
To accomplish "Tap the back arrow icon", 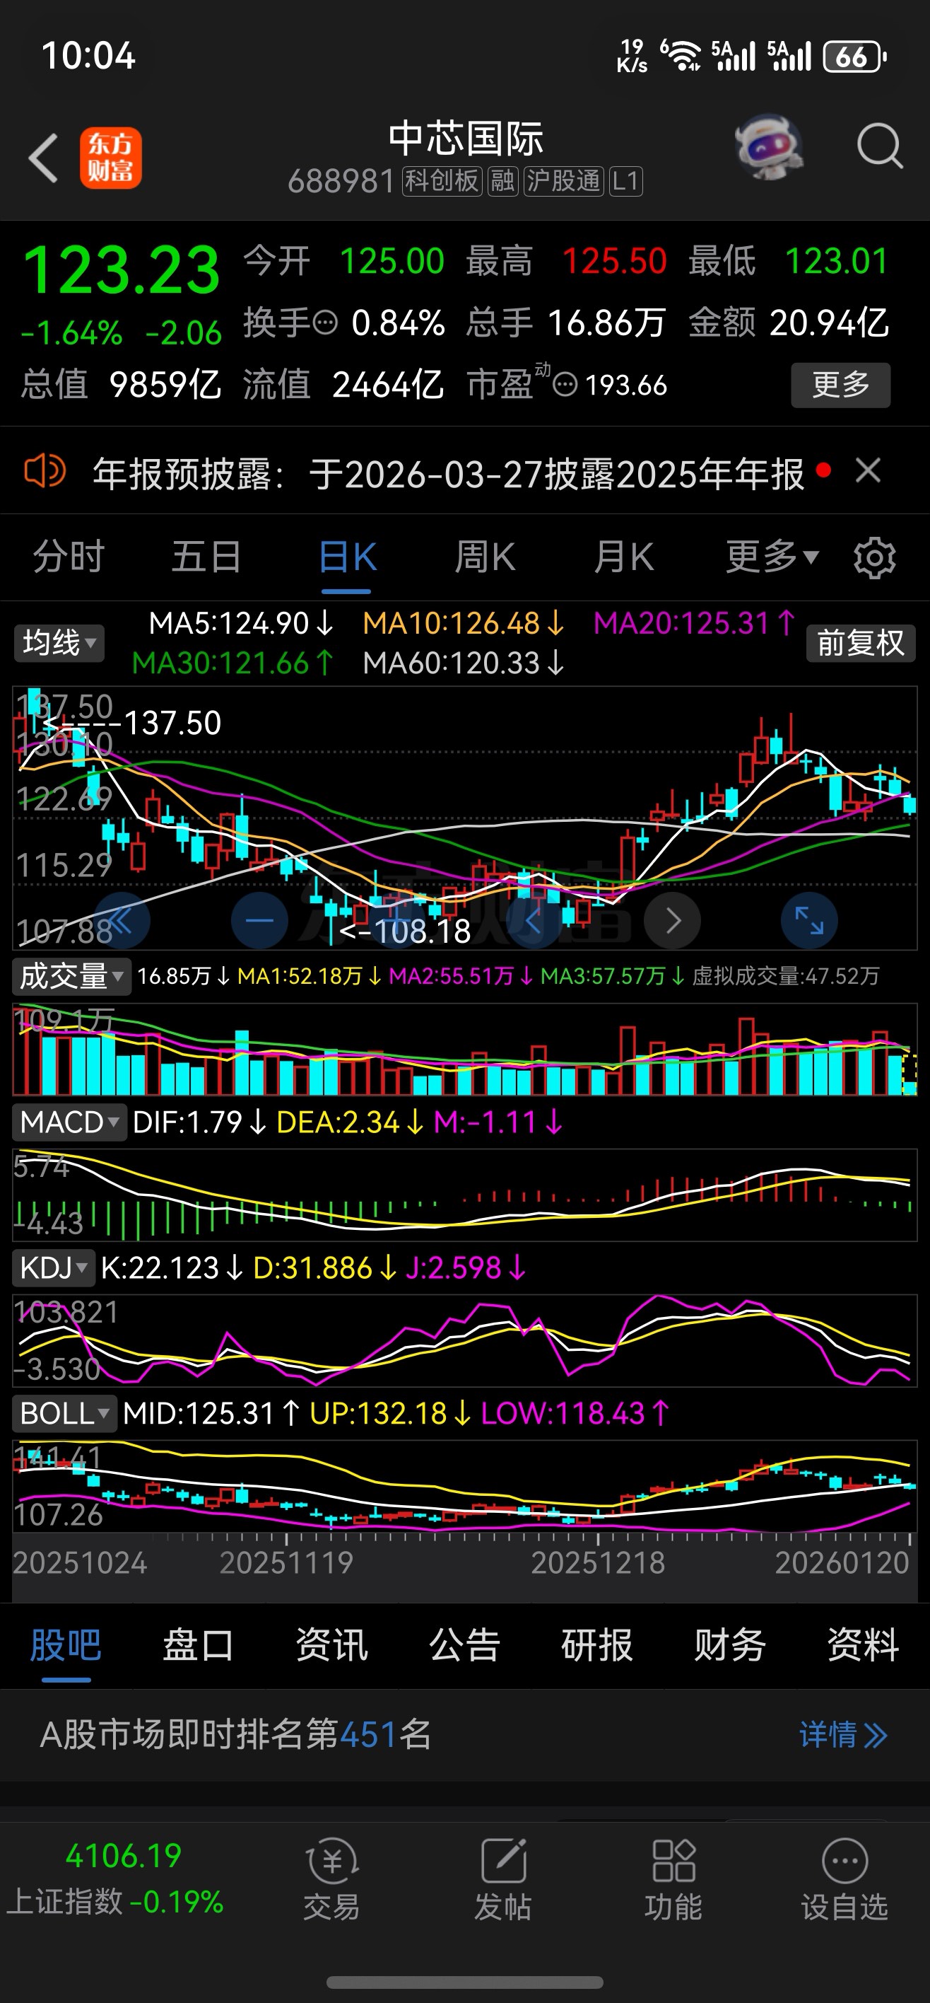I will click(x=42, y=158).
